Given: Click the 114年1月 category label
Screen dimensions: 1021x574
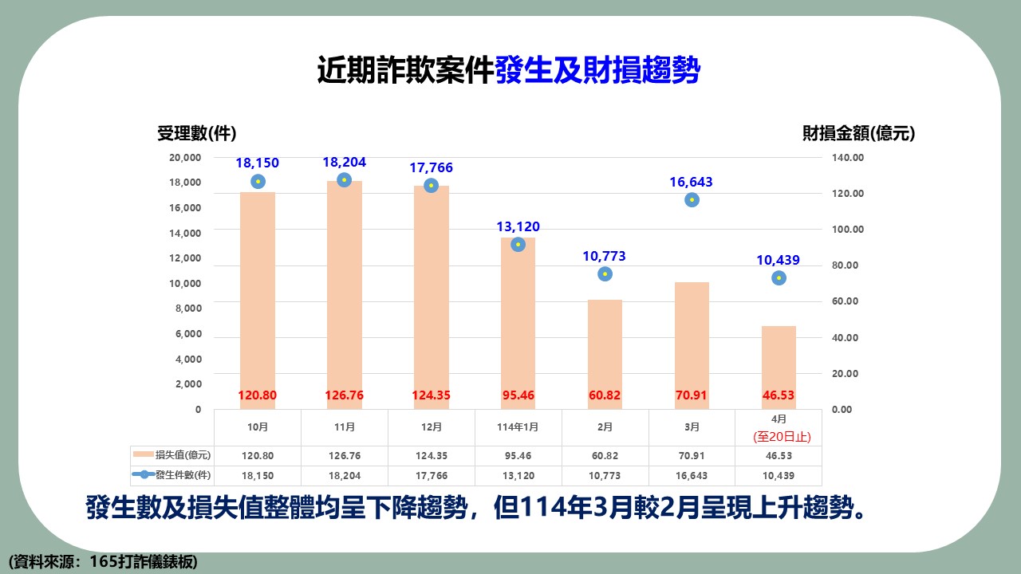Looking at the screenshot, I should coord(518,427).
